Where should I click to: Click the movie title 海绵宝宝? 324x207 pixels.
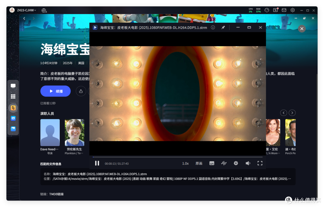pos(65,49)
